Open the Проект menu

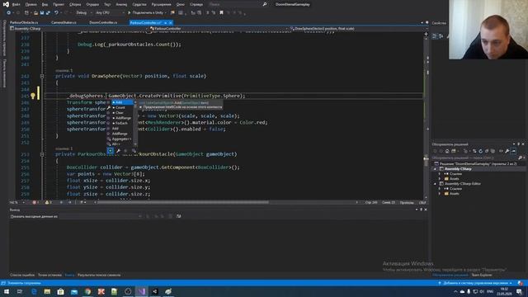tap(59, 4)
